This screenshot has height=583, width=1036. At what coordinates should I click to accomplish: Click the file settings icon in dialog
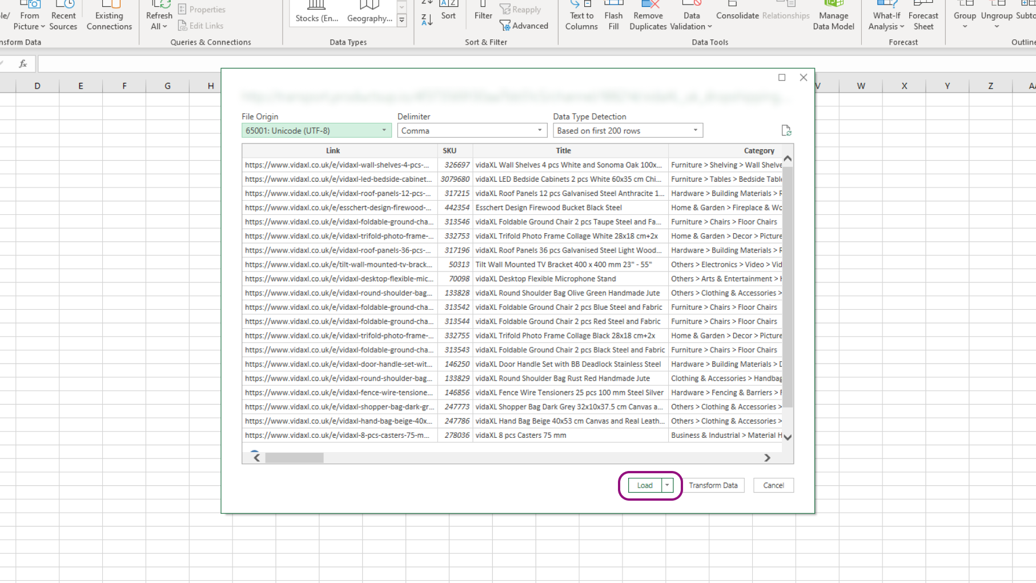coord(786,131)
